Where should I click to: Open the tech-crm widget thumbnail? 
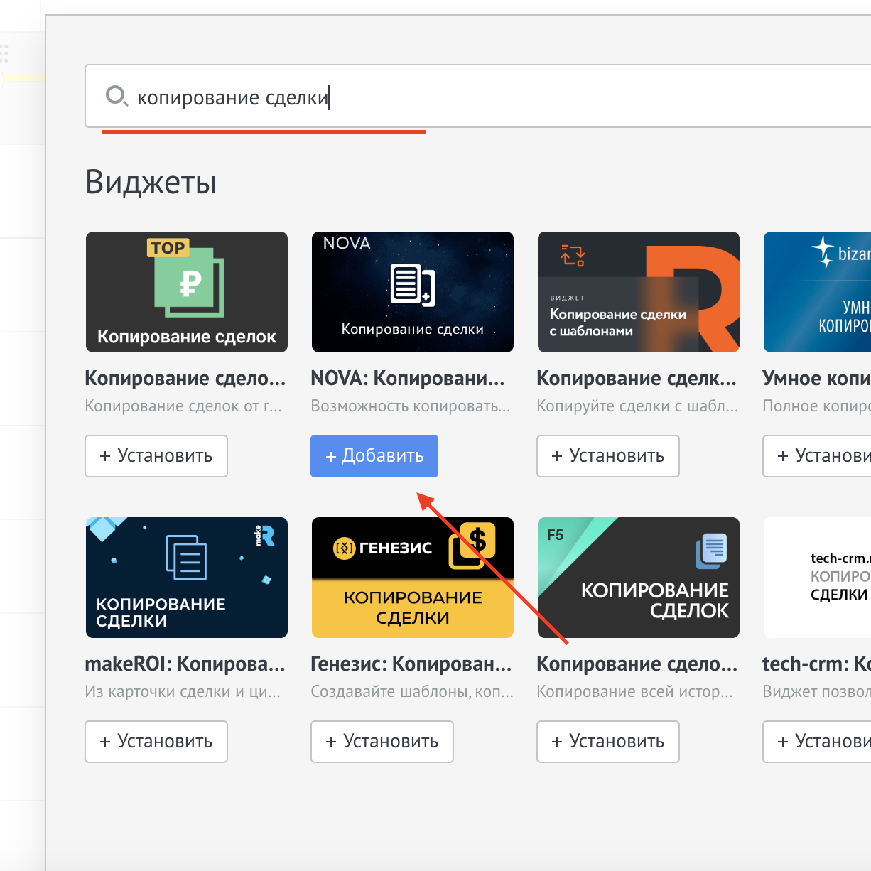pyautogui.click(x=817, y=577)
